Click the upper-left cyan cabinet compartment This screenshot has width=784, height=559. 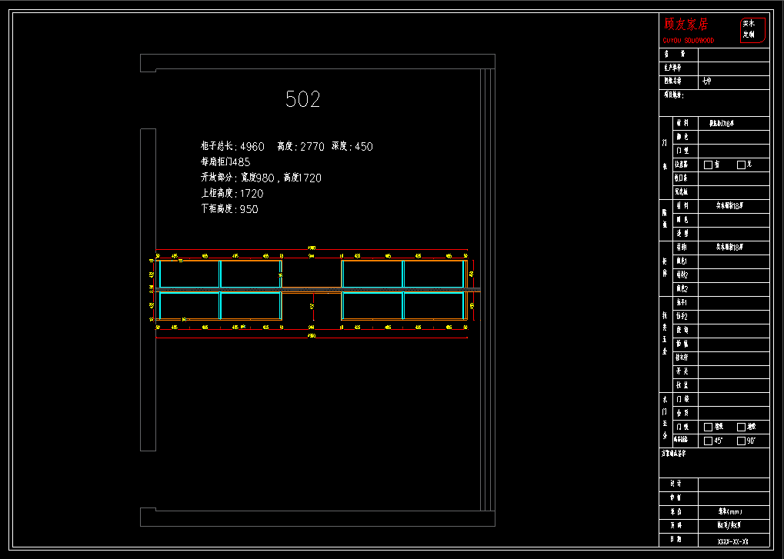click(189, 274)
